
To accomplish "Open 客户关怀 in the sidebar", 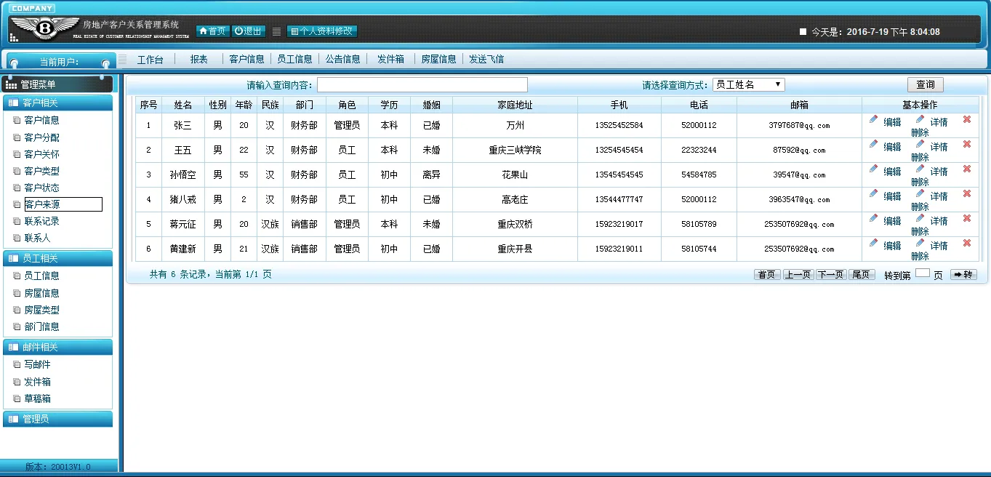I will click(41, 154).
